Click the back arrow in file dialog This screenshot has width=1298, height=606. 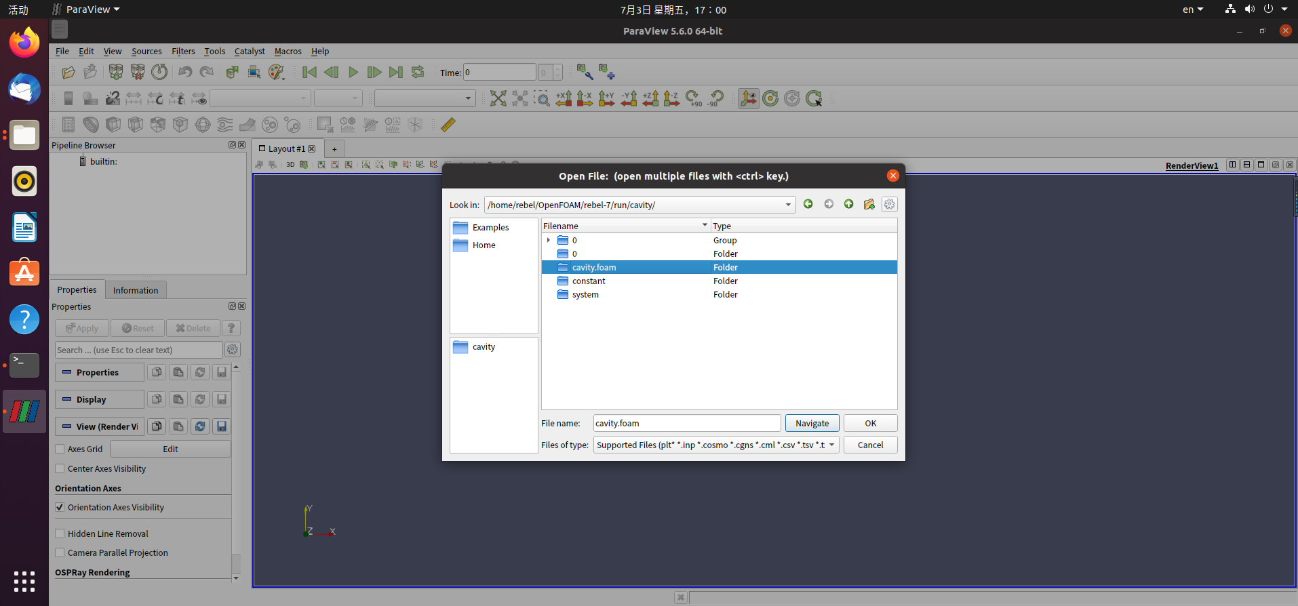(x=808, y=204)
